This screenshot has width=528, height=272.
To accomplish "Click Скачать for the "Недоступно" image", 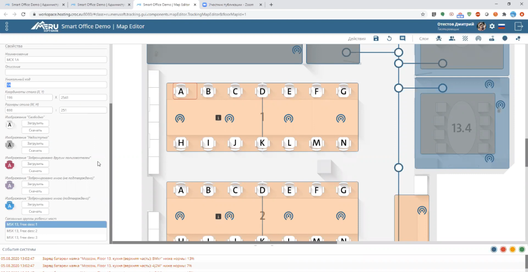I will (x=35, y=151).
